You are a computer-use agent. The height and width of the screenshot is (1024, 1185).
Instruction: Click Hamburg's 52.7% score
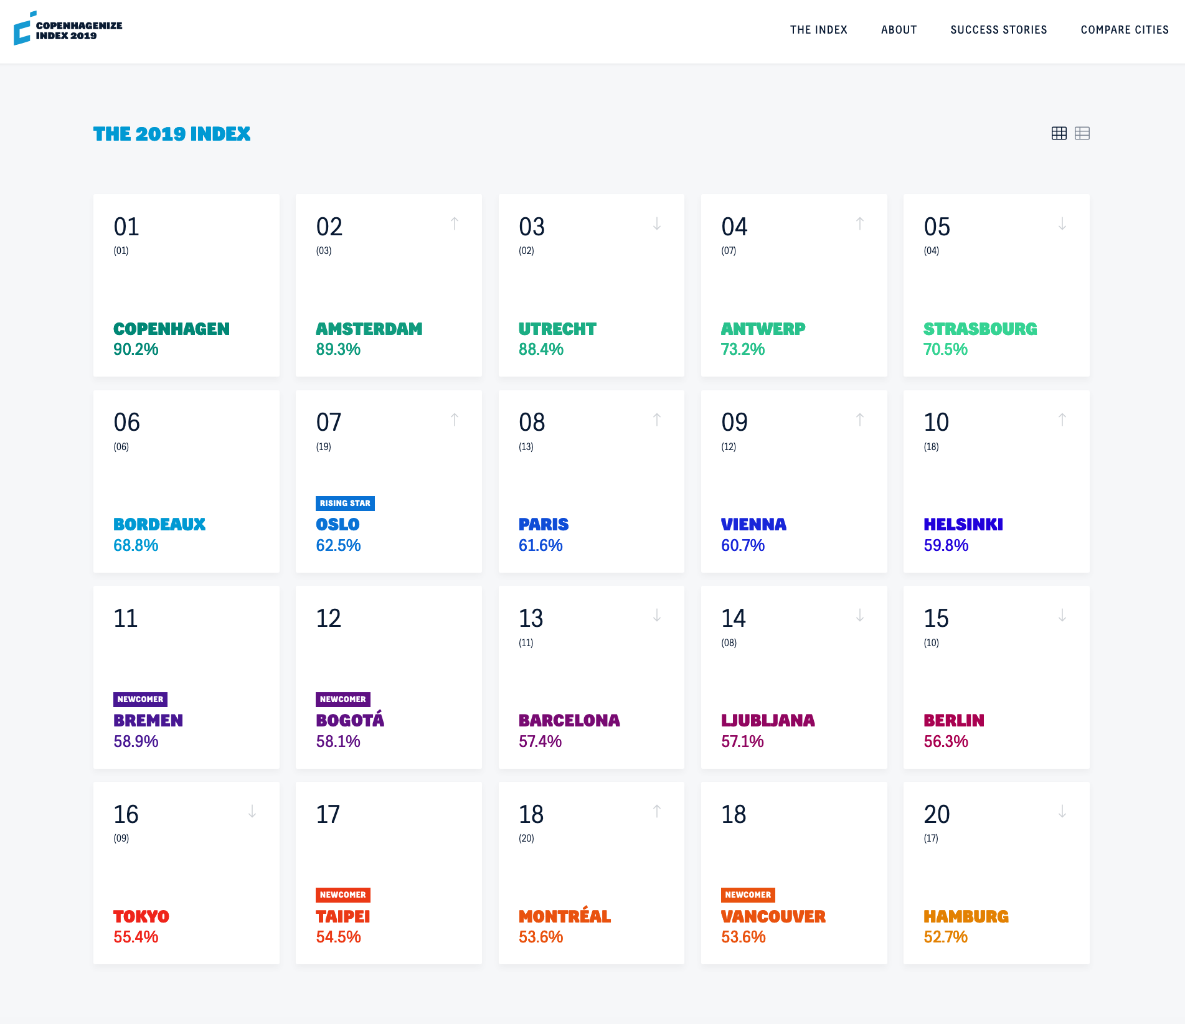point(946,937)
